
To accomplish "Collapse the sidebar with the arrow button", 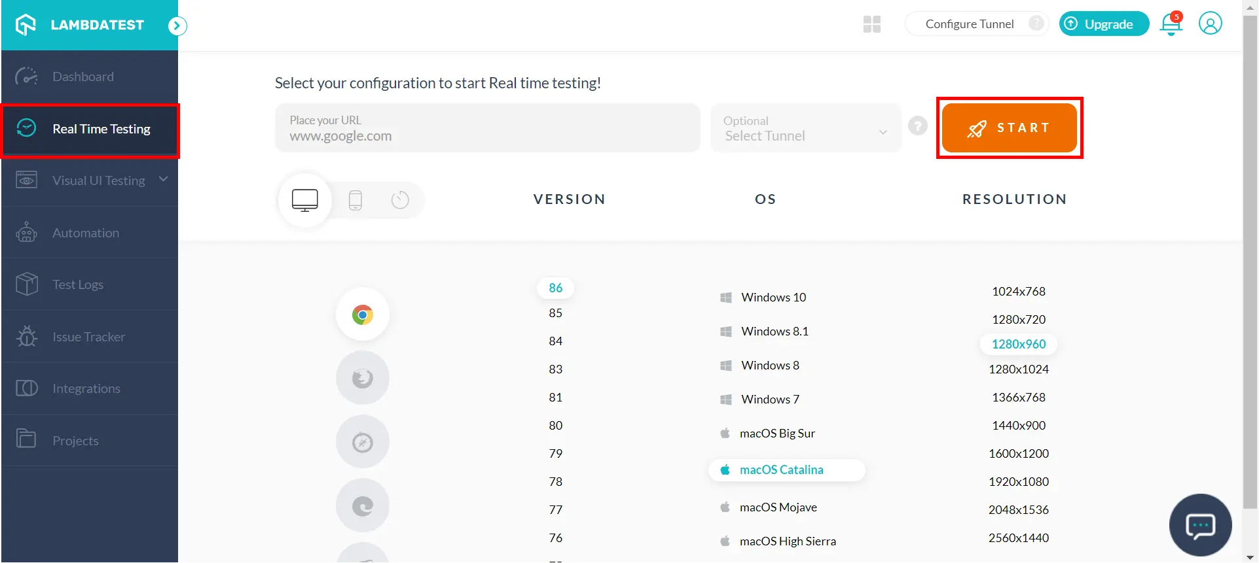I will [177, 26].
